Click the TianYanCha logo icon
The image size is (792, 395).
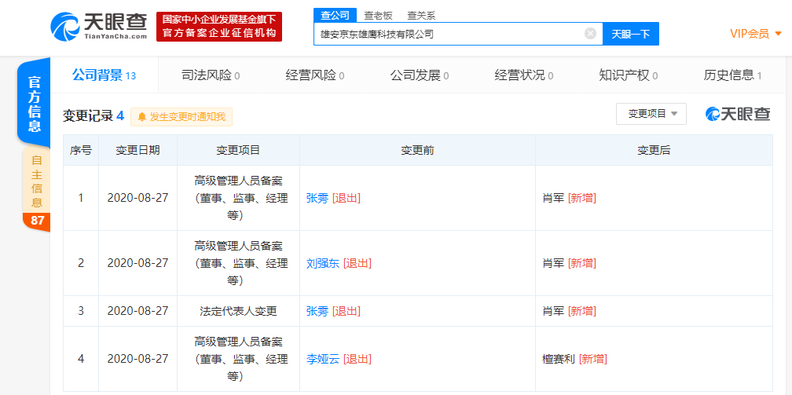(64, 26)
